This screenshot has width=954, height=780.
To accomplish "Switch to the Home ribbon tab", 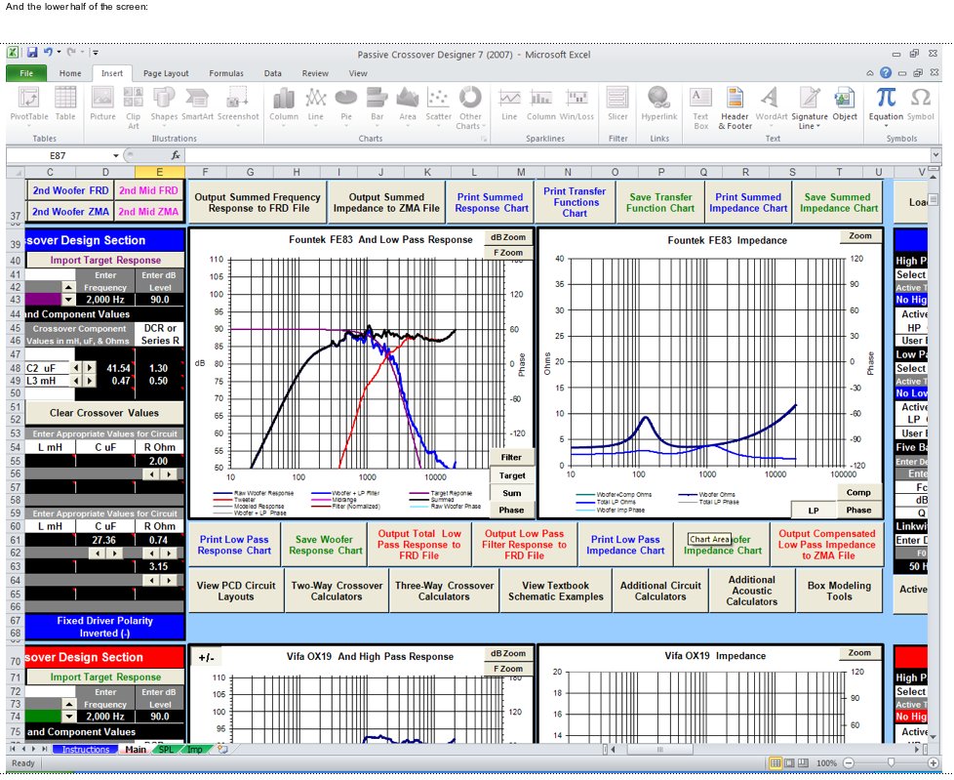I will click(x=70, y=73).
